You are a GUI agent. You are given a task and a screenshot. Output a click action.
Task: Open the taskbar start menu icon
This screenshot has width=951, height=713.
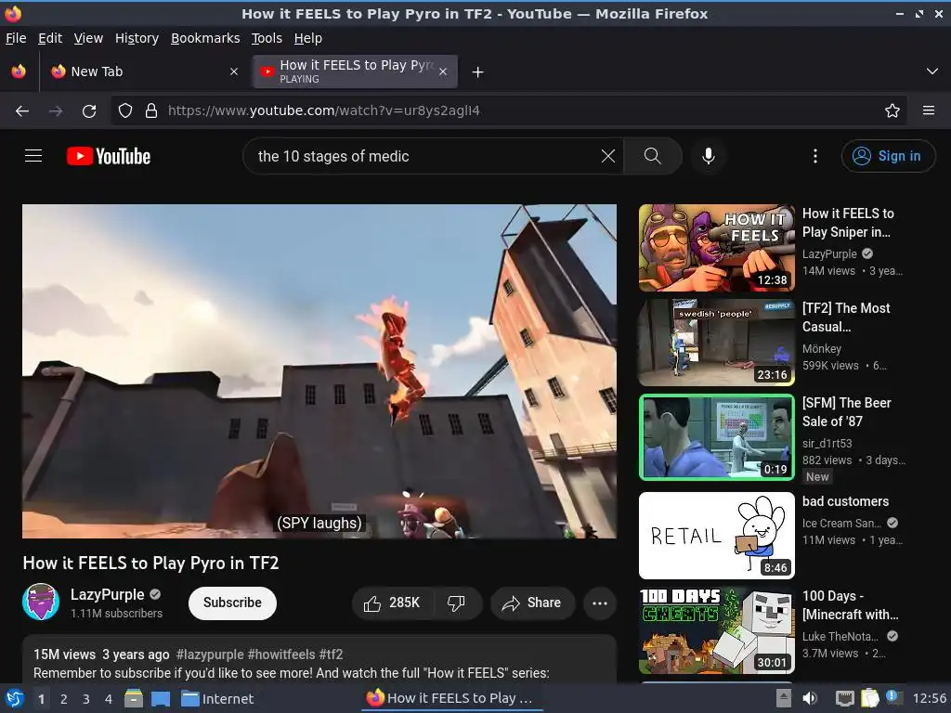[14, 698]
